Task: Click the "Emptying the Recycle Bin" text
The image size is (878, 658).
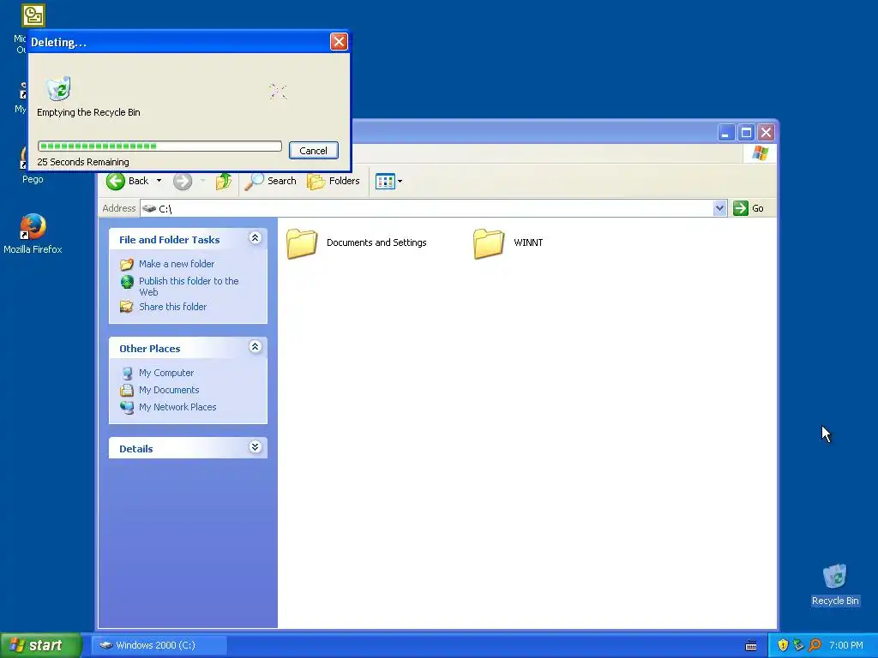Action: (x=88, y=112)
